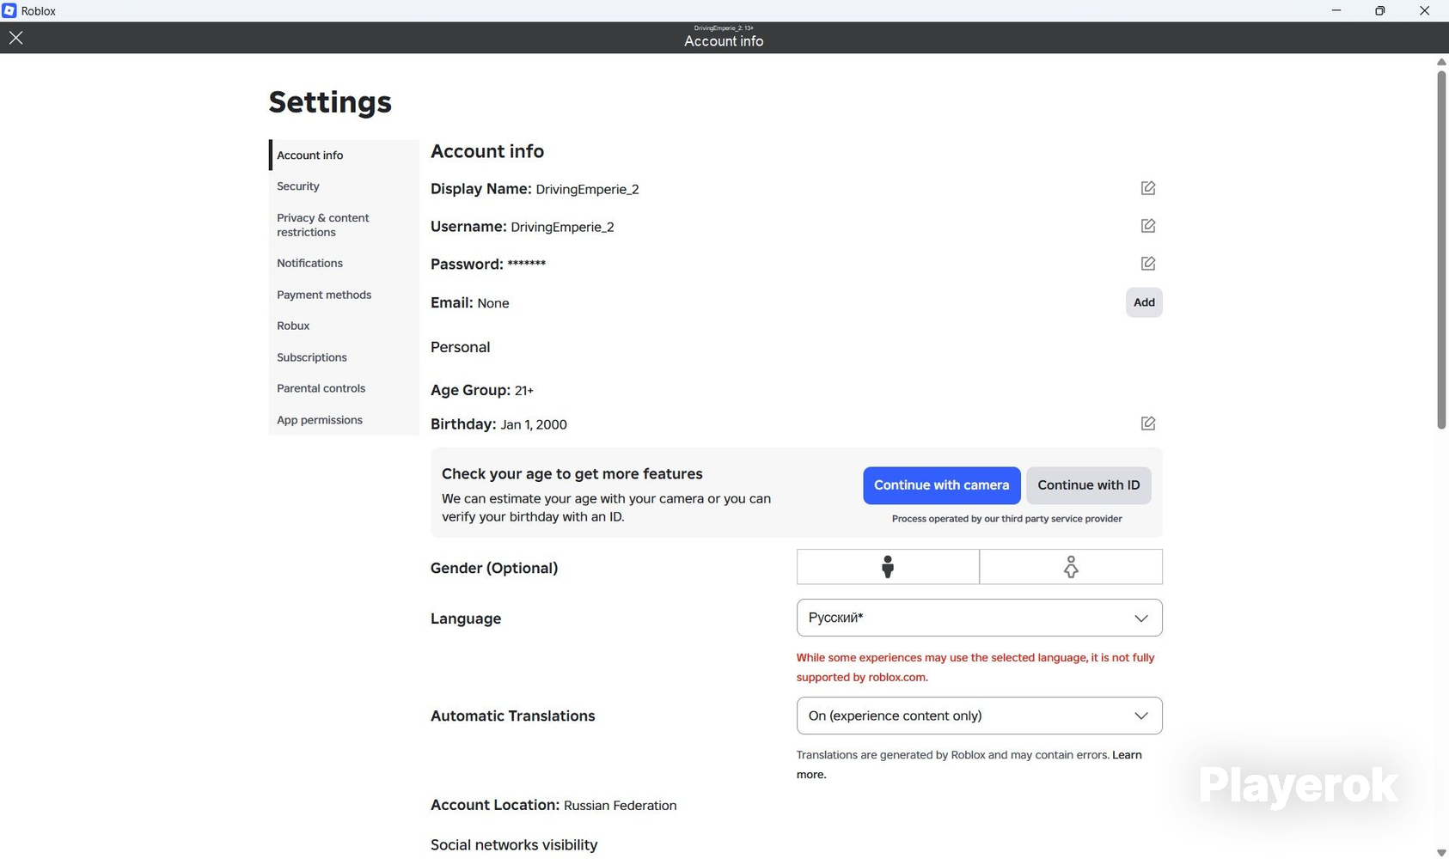Click the Settings page heading
This screenshot has width=1449, height=859.
tap(330, 102)
